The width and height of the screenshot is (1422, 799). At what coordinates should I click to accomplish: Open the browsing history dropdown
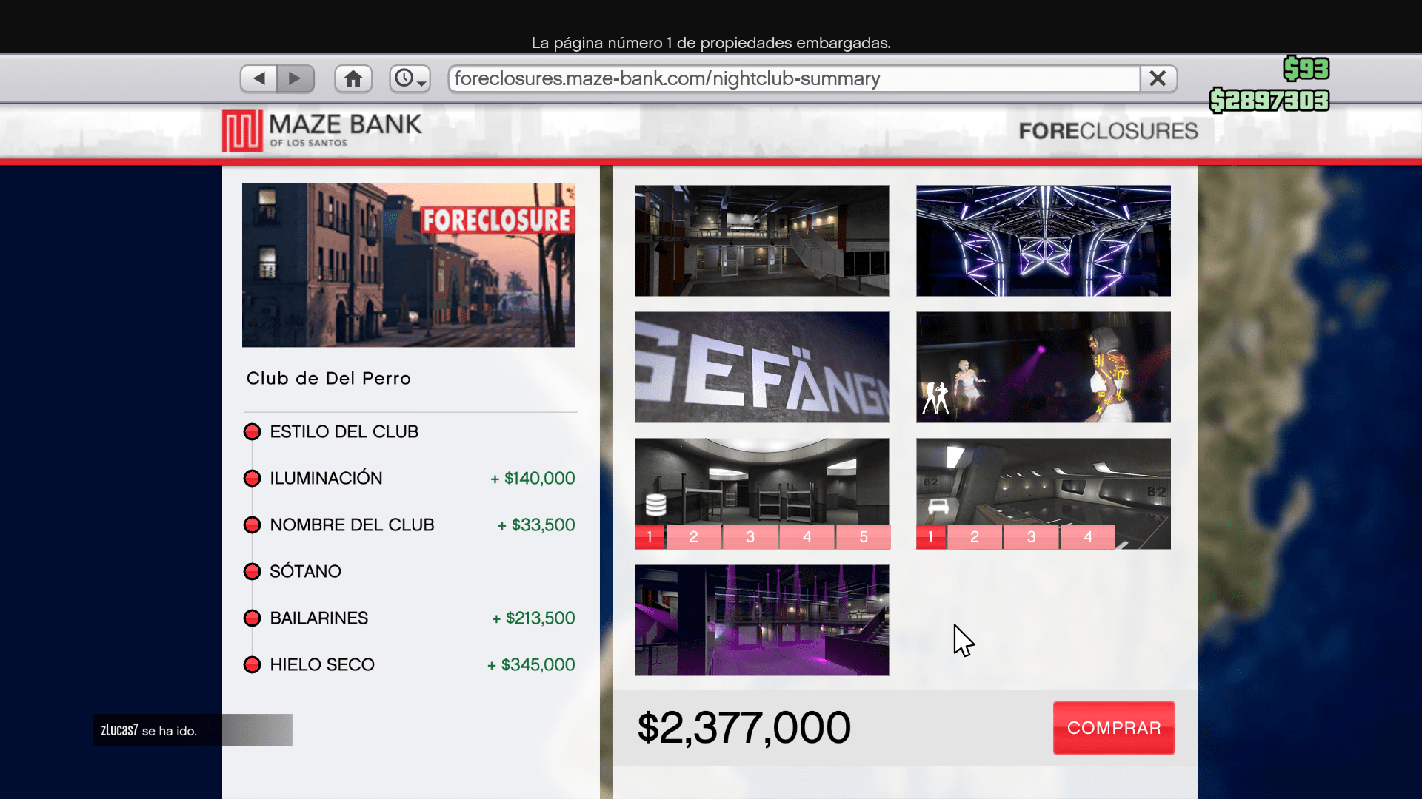coord(410,78)
